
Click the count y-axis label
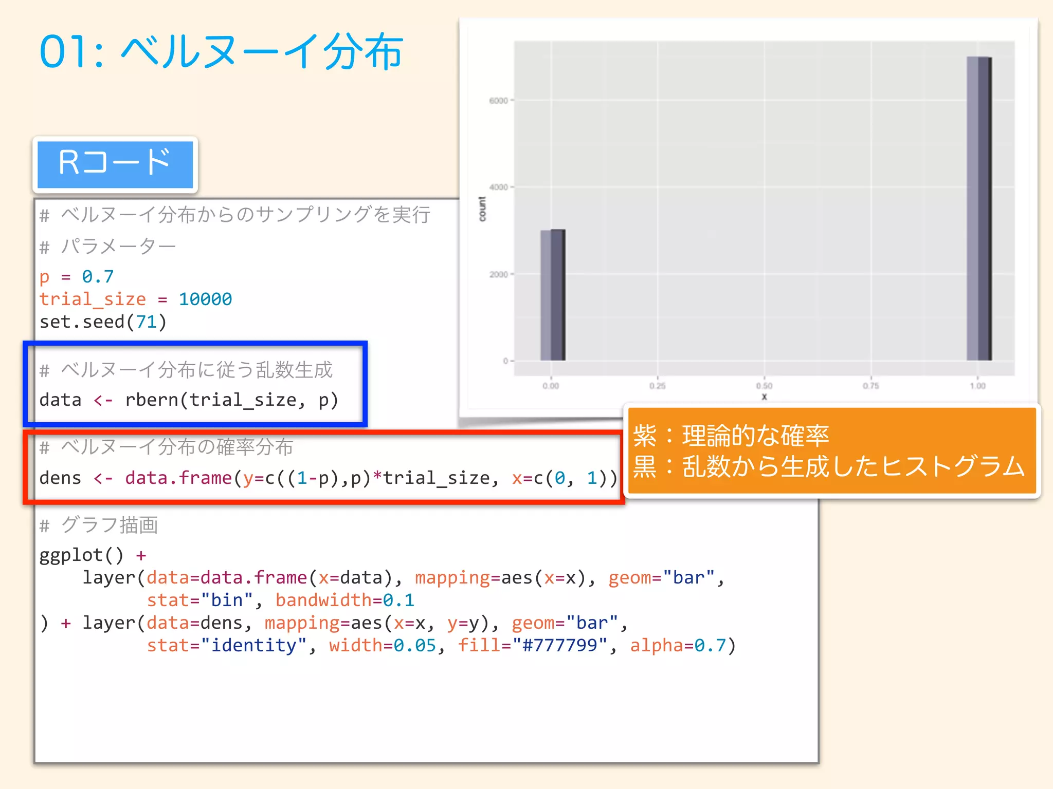click(x=482, y=209)
